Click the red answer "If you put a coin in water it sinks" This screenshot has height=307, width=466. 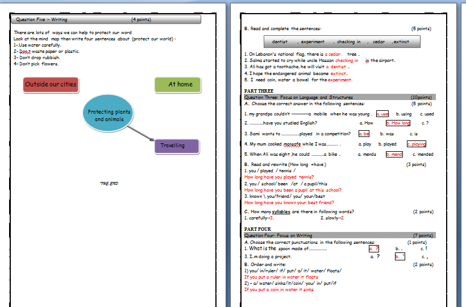278,289
